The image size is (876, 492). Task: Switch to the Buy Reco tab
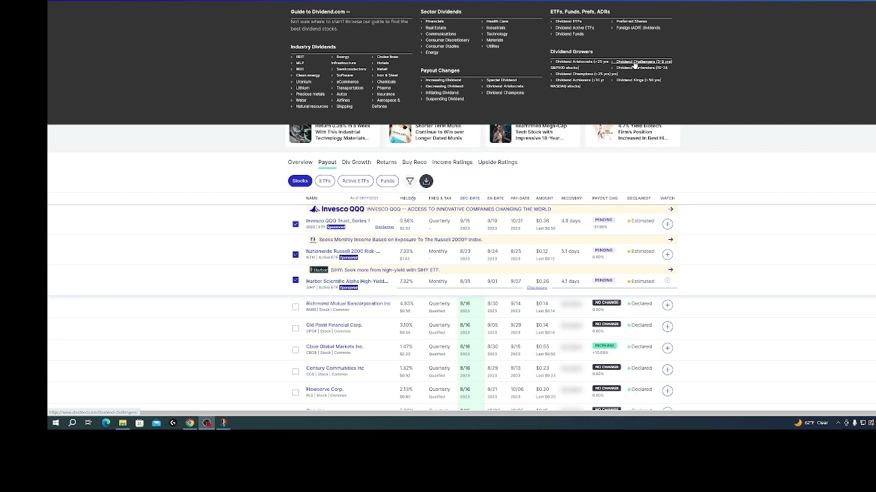(x=414, y=162)
